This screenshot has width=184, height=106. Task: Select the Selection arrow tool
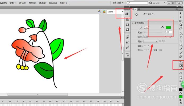(x=181, y=13)
